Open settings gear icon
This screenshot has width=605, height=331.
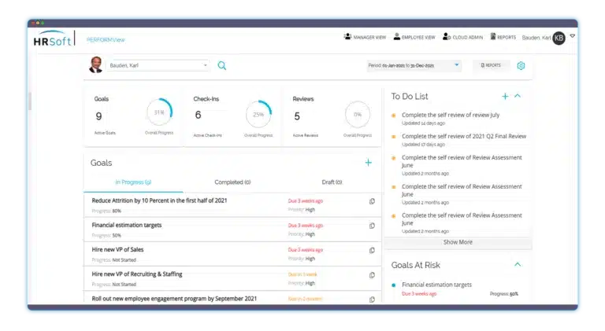coord(521,65)
